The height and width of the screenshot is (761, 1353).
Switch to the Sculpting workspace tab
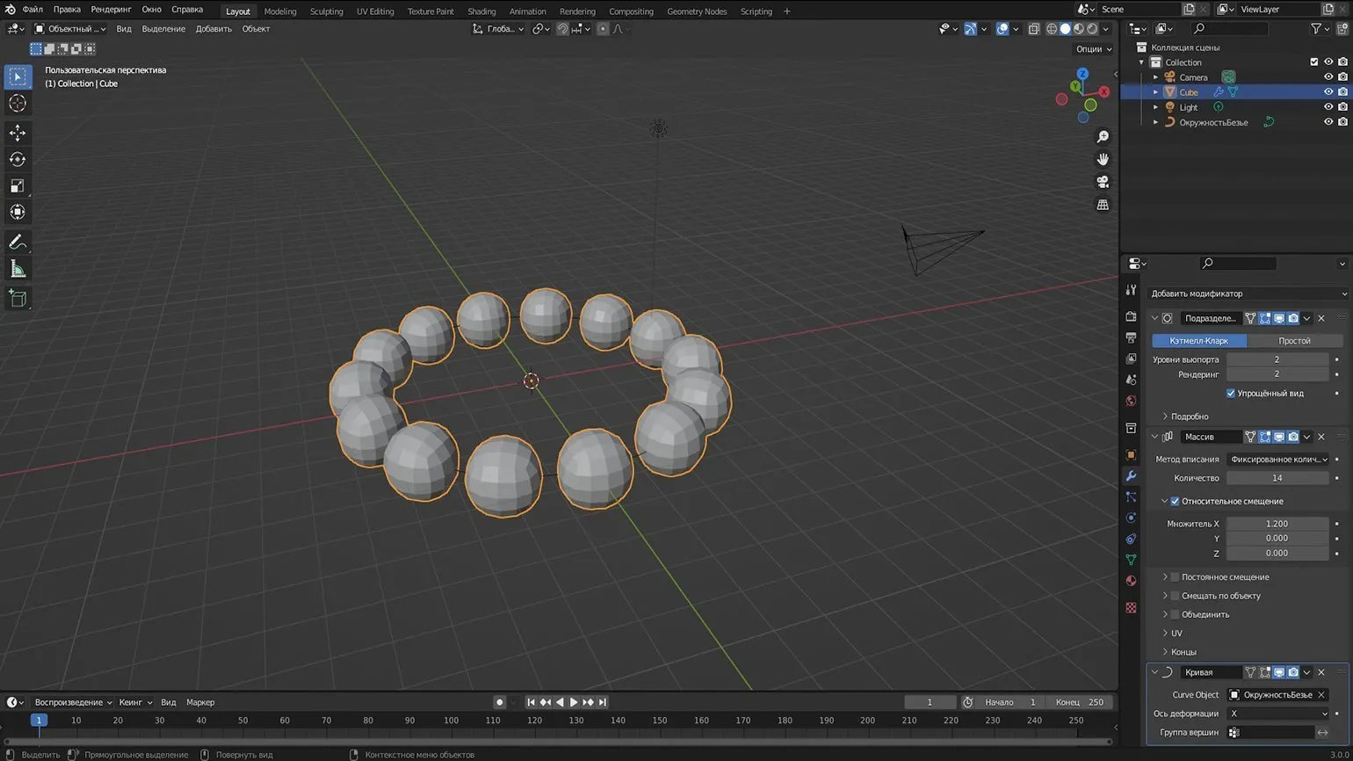[326, 11]
